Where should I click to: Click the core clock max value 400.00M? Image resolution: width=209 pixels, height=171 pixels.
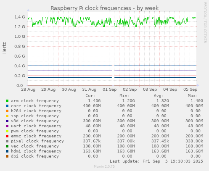pyautogui.click(x=194, y=106)
